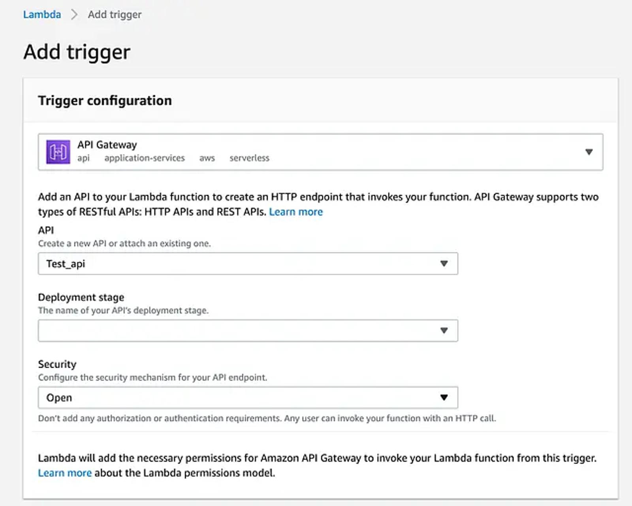The width and height of the screenshot is (632, 506).
Task: Click the purple API Gateway service icon
Action: coord(58,152)
